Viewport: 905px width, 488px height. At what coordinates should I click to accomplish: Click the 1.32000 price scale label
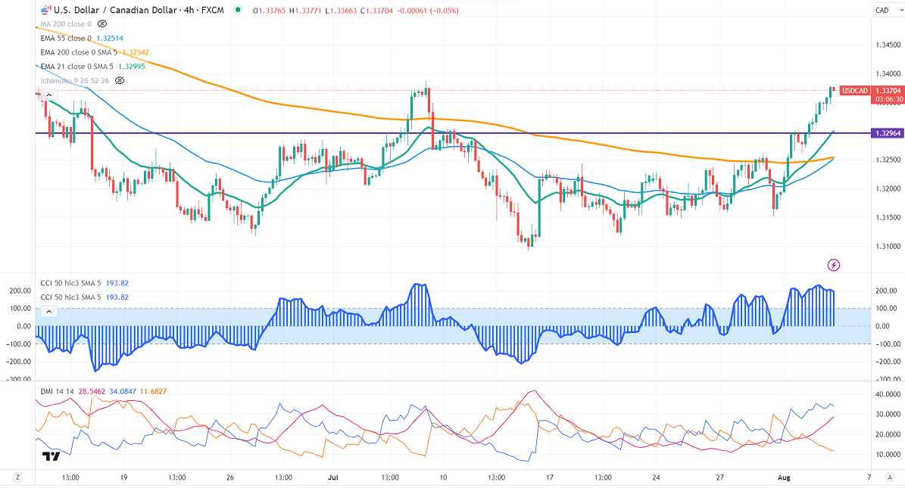[888, 188]
